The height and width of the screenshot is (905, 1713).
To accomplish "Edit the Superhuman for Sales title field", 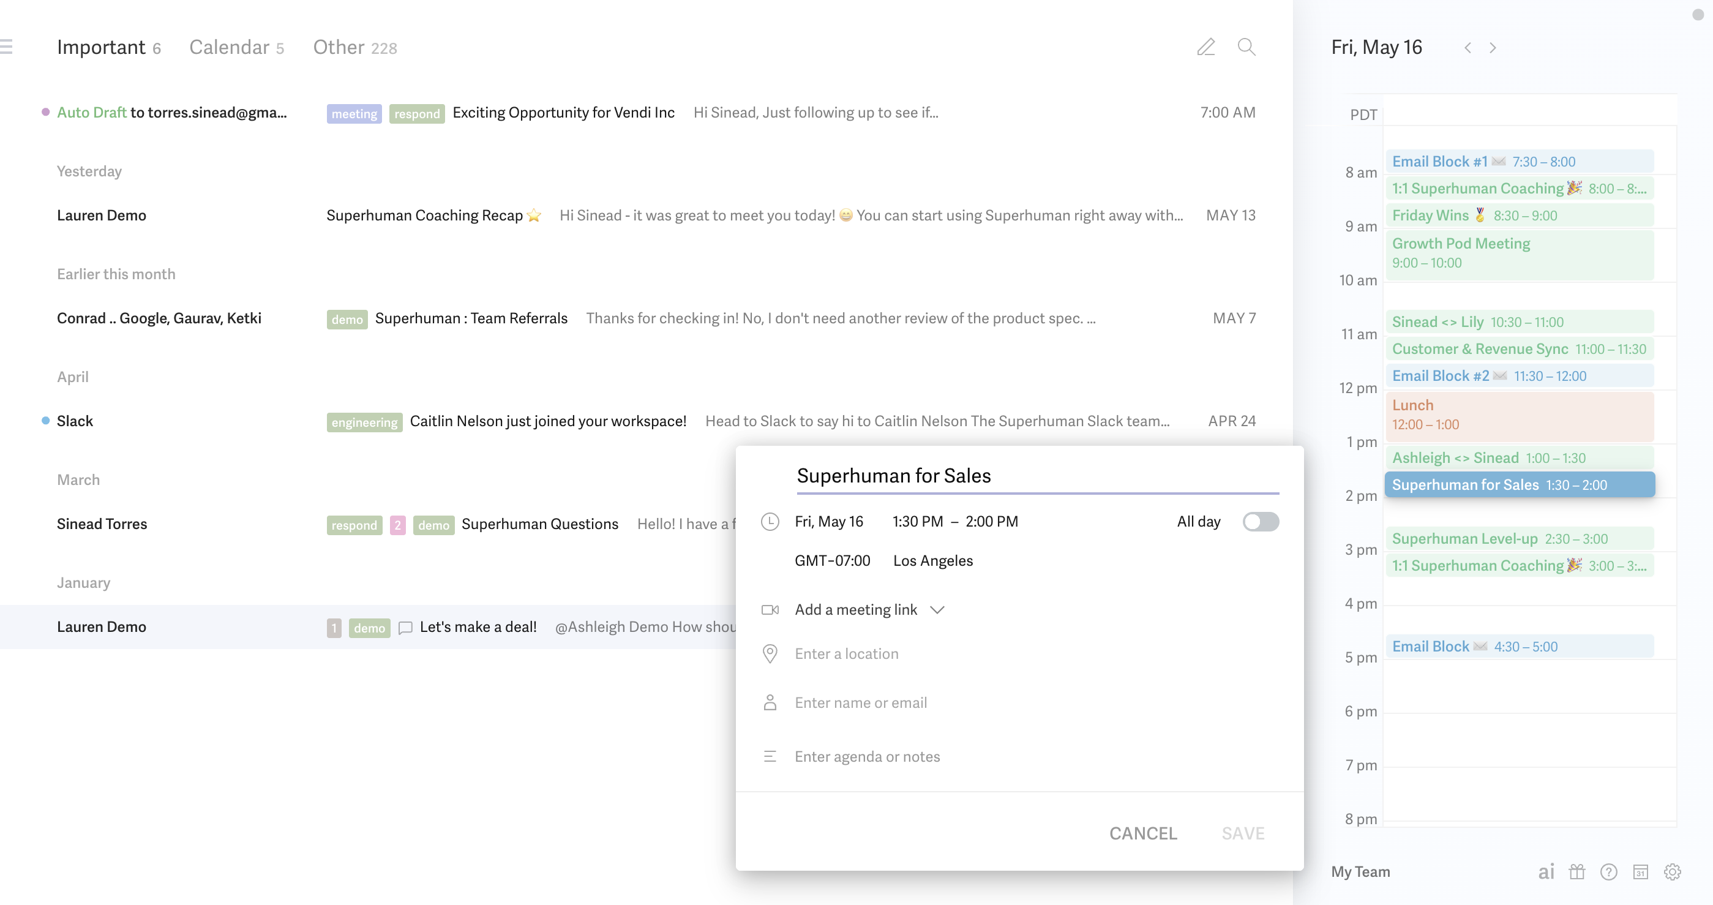I will 1037,476.
